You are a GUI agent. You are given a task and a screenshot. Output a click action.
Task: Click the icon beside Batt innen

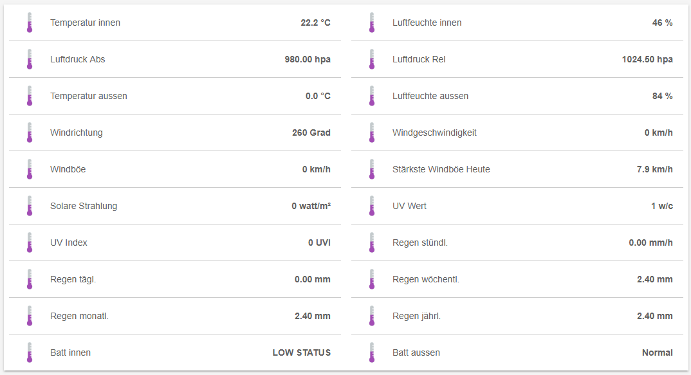point(29,352)
